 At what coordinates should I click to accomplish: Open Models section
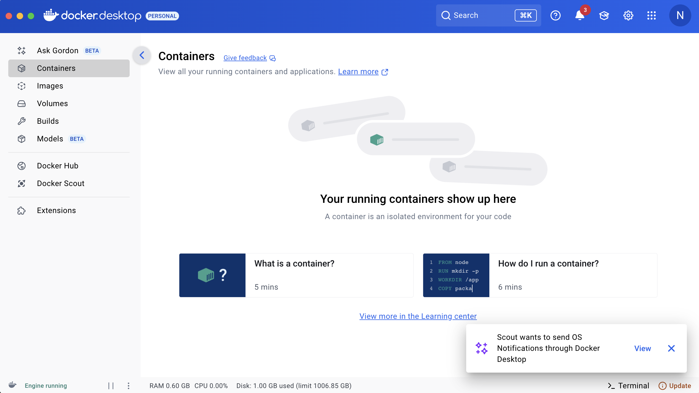pyautogui.click(x=69, y=139)
